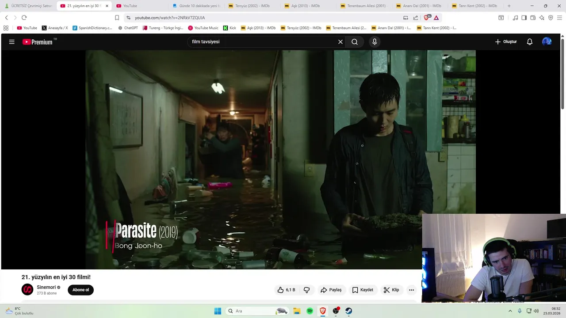Viewport: 566px width, 318px height.
Task: Open ChatGPT bookmark
Action: 128,28
